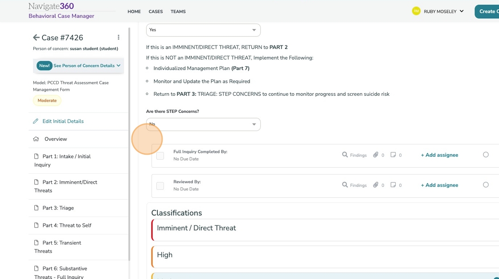Screen dimensions: 499x279
Task: Go to TEAMS in top navigation
Action: click(x=178, y=12)
